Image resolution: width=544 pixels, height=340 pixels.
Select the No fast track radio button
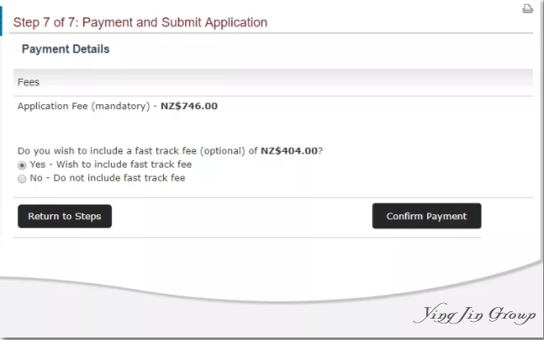click(22, 179)
